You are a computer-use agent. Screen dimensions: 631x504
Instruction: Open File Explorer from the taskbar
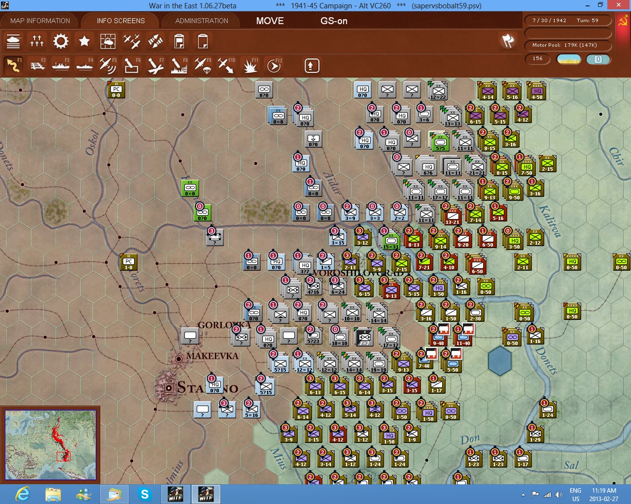click(x=53, y=494)
